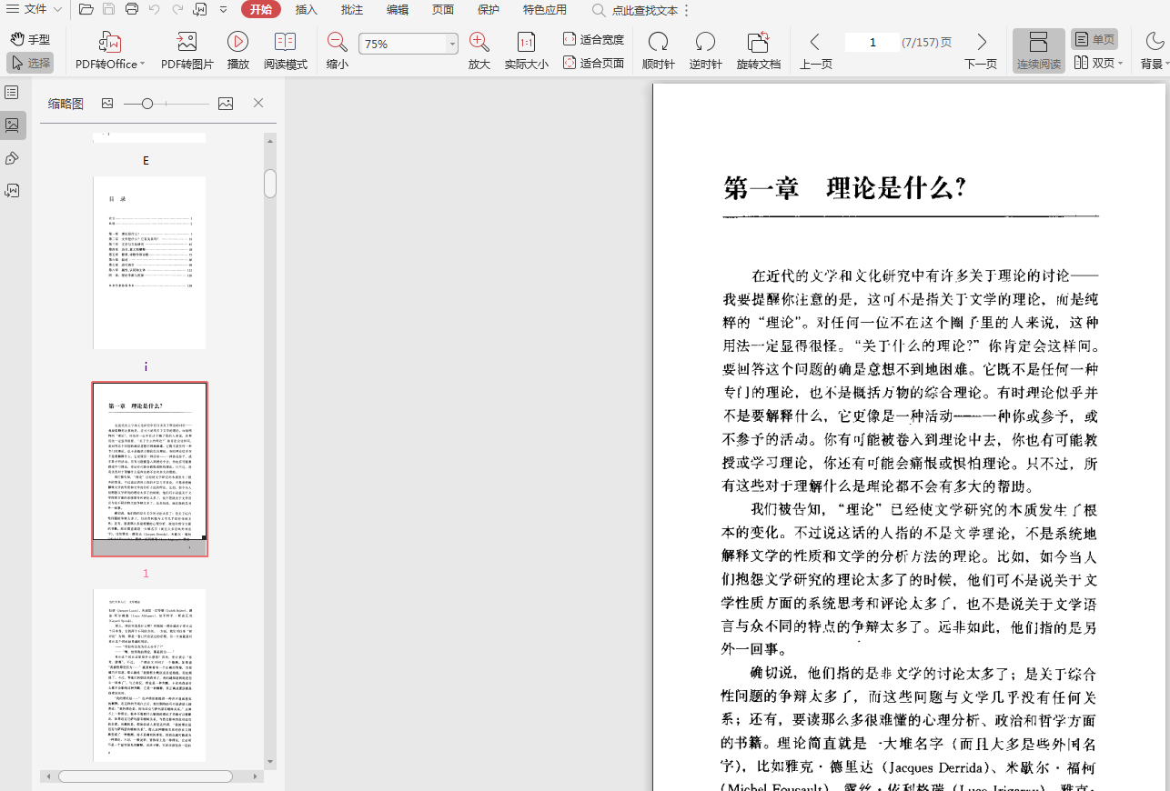Image resolution: width=1170 pixels, height=791 pixels.
Task: Click 实际大小 actual size icon
Action: point(526,43)
